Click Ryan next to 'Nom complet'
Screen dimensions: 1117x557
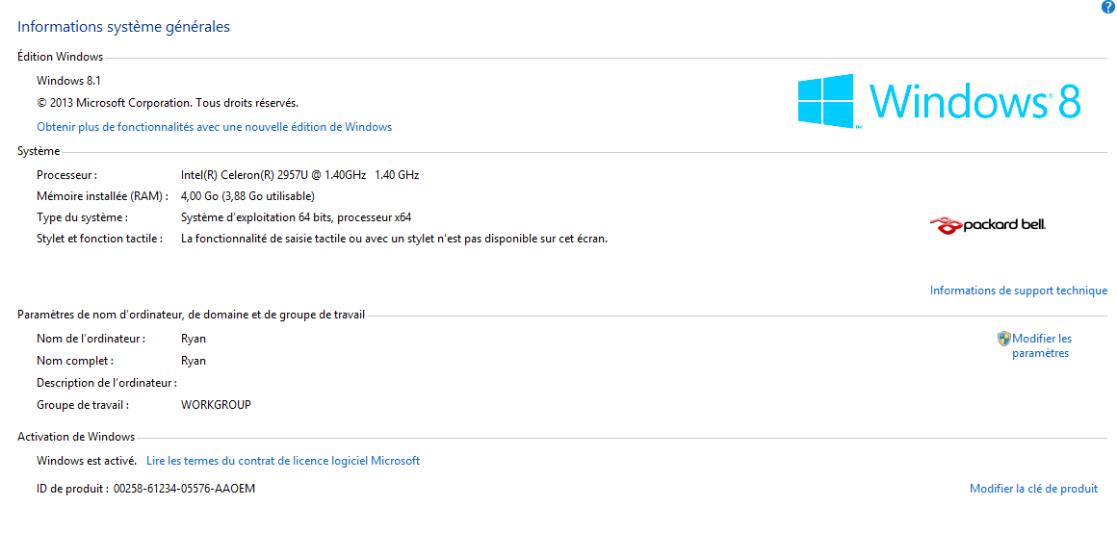click(x=194, y=361)
